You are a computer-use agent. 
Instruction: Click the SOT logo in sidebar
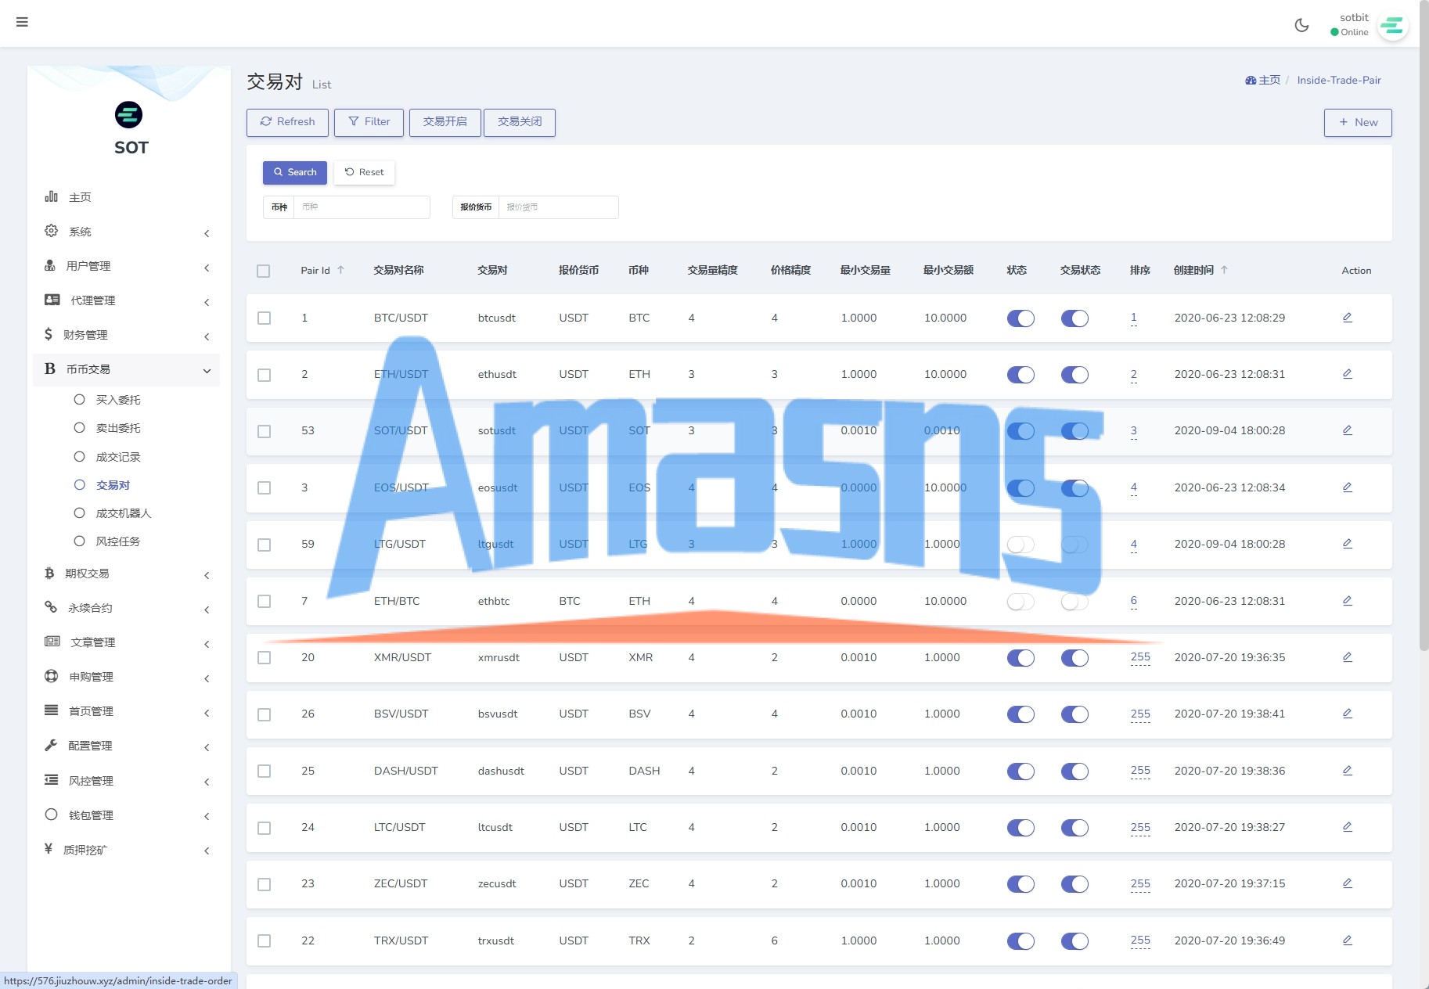(129, 115)
